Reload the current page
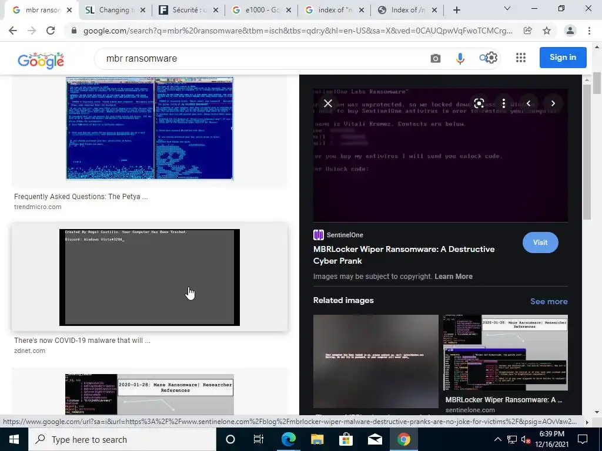The height and width of the screenshot is (451, 602). 51,31
